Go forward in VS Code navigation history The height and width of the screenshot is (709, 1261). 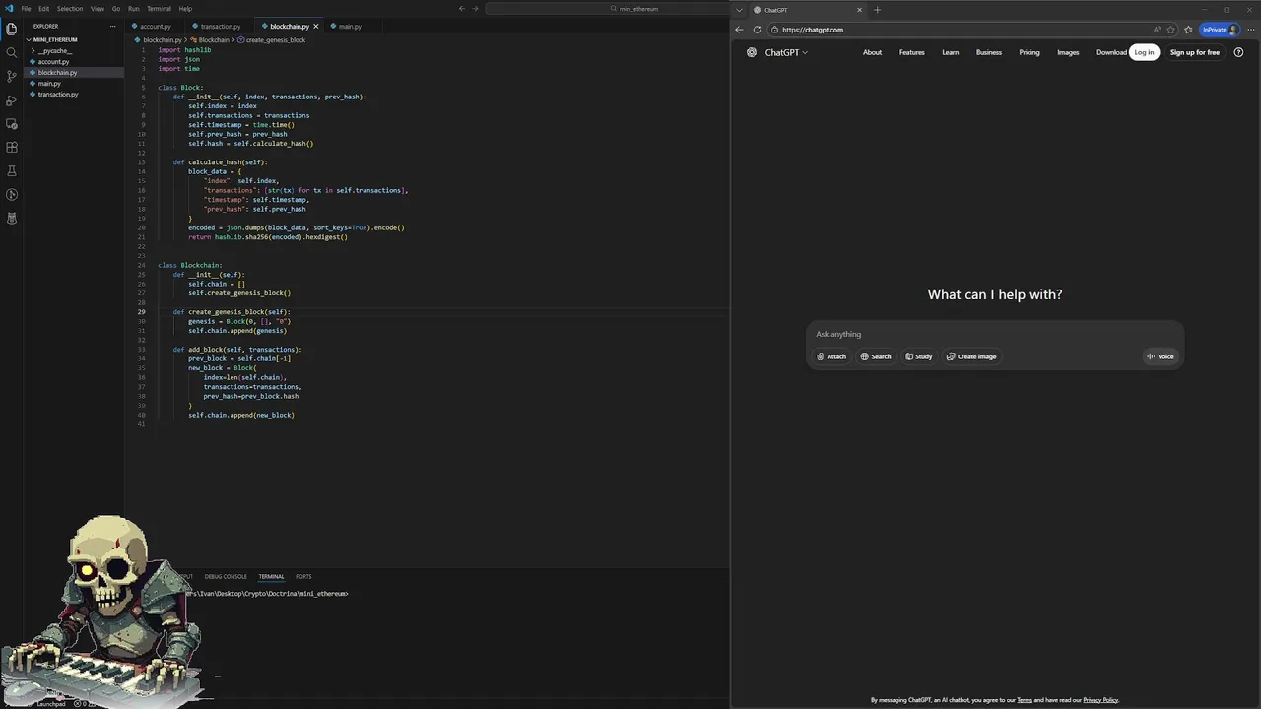coord(476,9)
